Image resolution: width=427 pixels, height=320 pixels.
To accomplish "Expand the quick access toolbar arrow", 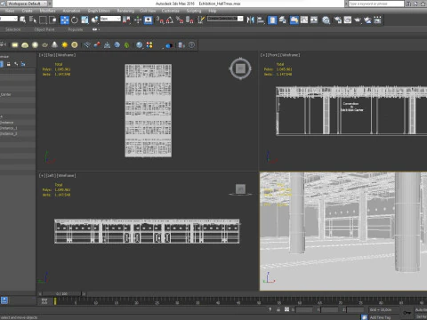I will (50, 4).
